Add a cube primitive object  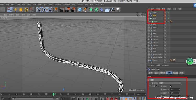tap(80, 10)
